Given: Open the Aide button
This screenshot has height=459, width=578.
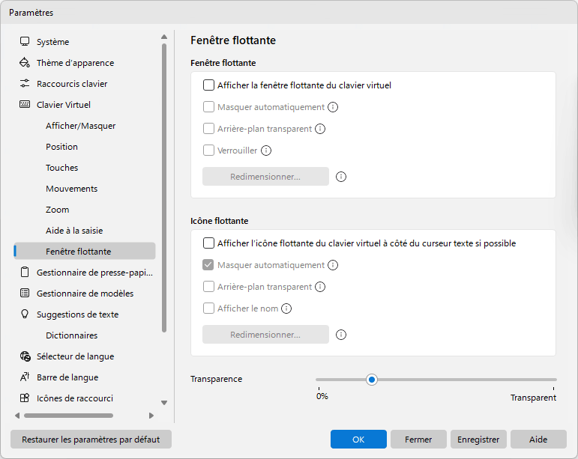Looking at the screenshot, I should tap(538, 439).
